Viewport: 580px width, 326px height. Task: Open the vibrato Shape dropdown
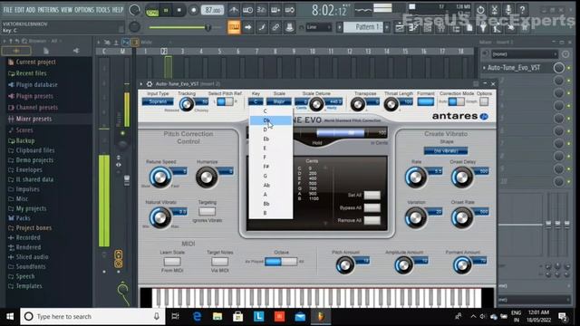click(x=446, y=151)
